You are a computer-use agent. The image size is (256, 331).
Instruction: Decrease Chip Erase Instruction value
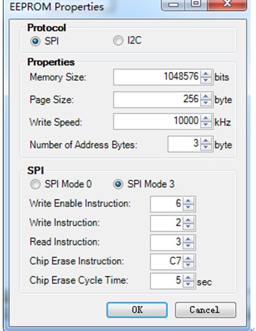point(189,265)
